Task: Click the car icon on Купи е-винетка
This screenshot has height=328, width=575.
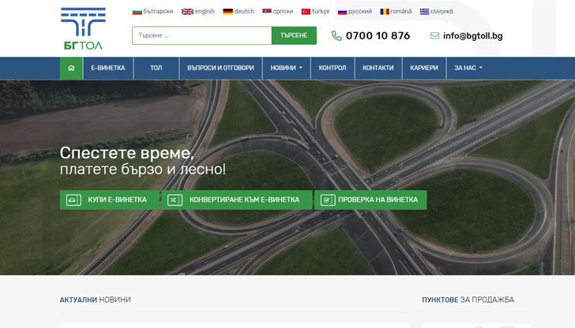Action: (73, 200)
